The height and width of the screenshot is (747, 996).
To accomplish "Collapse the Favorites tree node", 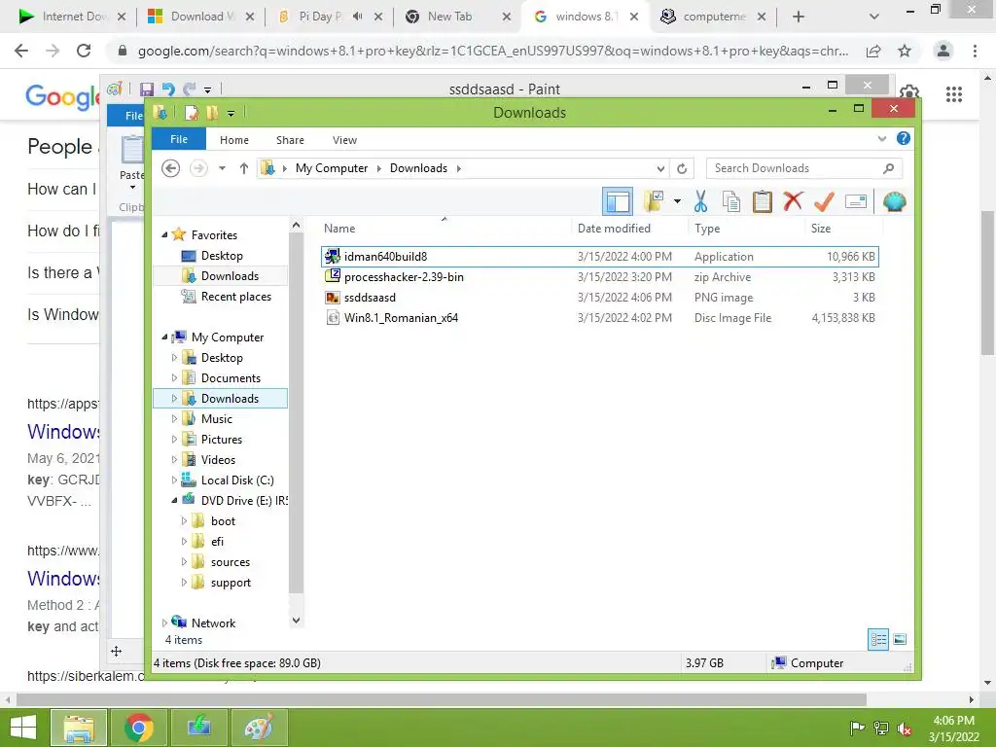I will pyautogui.click(x=164, y=235).
